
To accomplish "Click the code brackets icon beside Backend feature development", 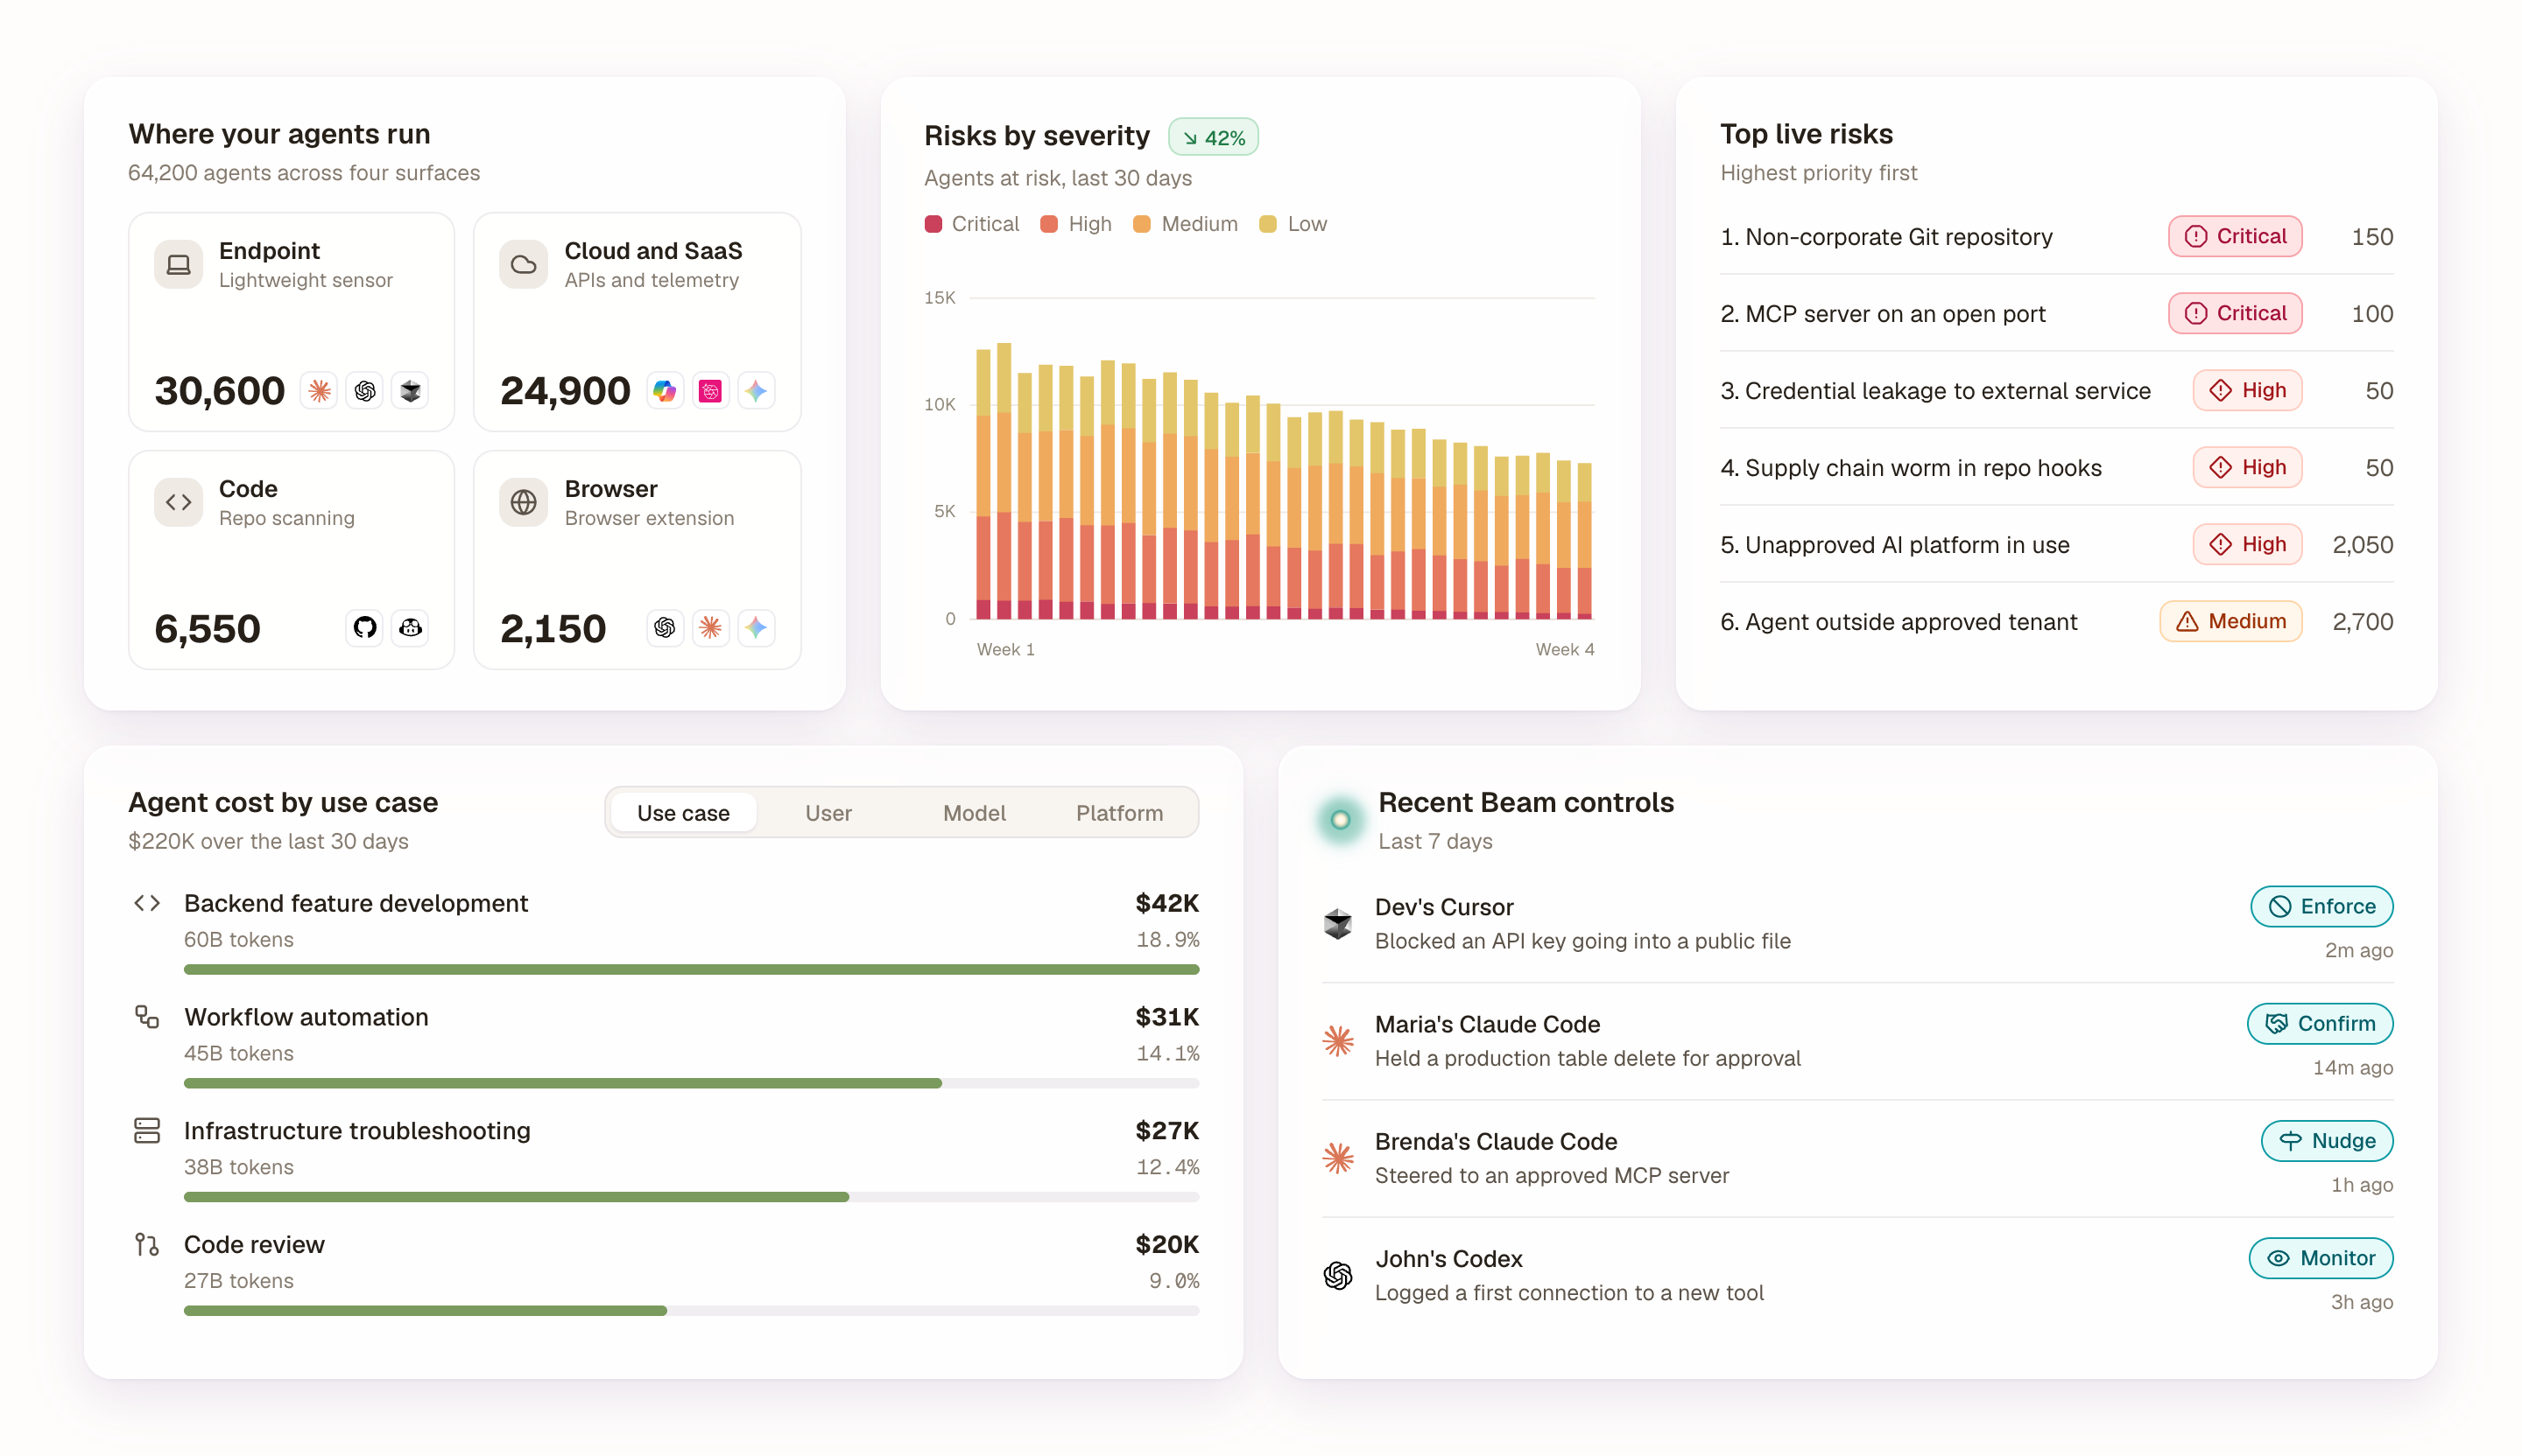I will point(147,904).
